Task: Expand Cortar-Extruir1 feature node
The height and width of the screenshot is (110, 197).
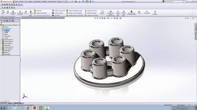Action: (1, 43)
